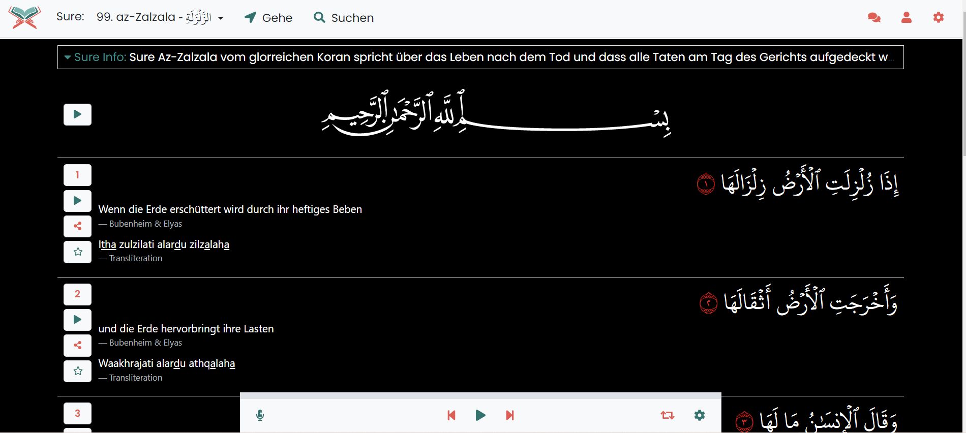Viewport: 966px width, 433px height.
Task: Open the comments chat icon
Action: [874, 18]
